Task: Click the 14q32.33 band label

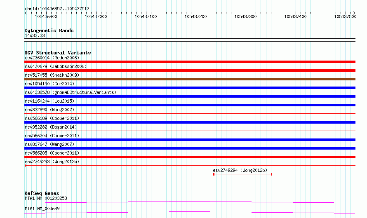Action: tap(35, 35)
